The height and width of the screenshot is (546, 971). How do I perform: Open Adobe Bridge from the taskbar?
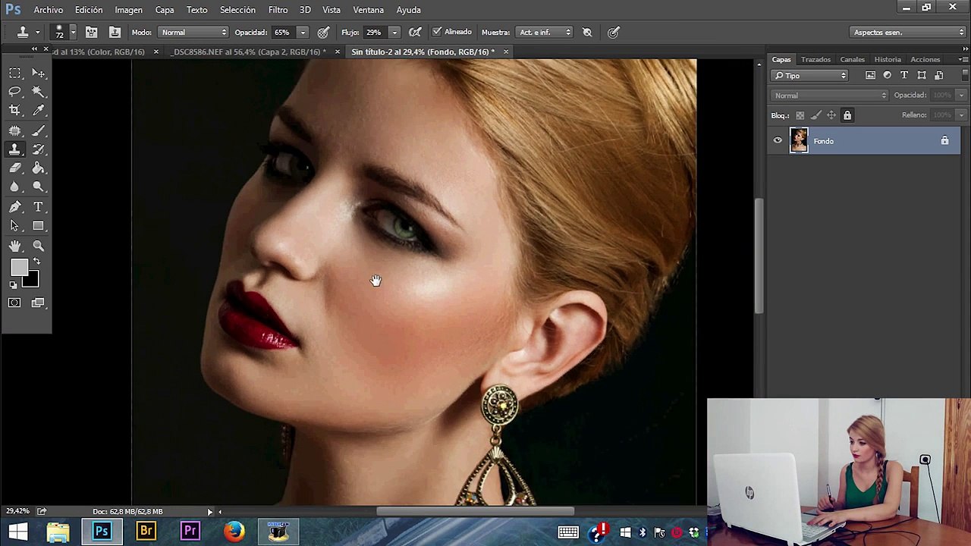point(146,532)
